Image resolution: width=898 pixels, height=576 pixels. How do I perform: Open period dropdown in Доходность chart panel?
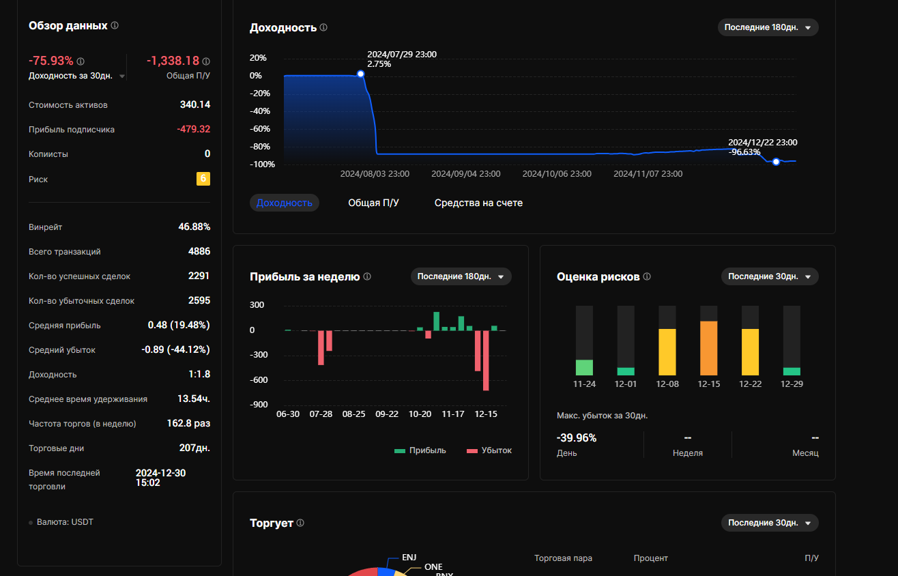pyautogui.click(x=768, y=27)
